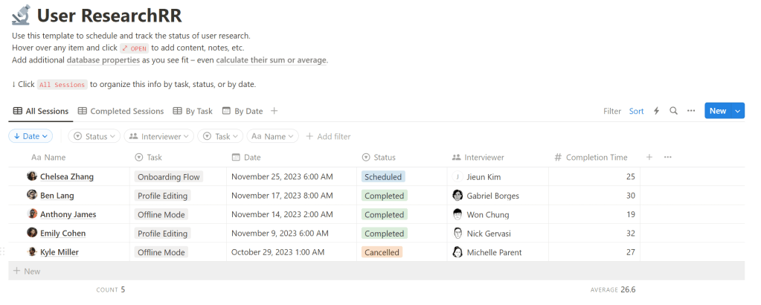Click the blue New button
This screenshot has width=761, height=305.
coord(717,111)
